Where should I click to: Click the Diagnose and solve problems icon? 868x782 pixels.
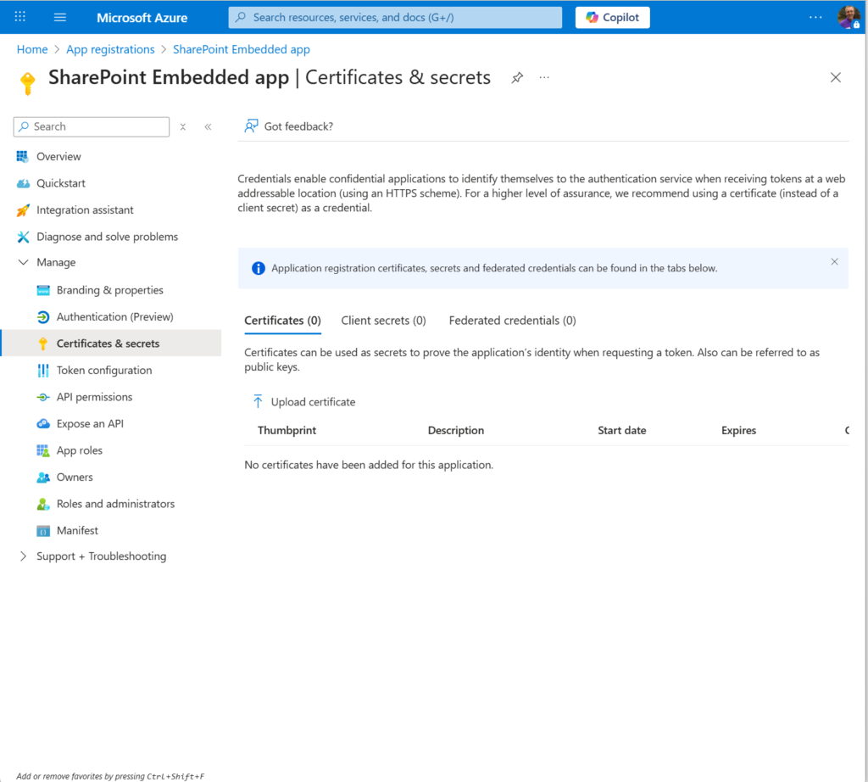23,237
